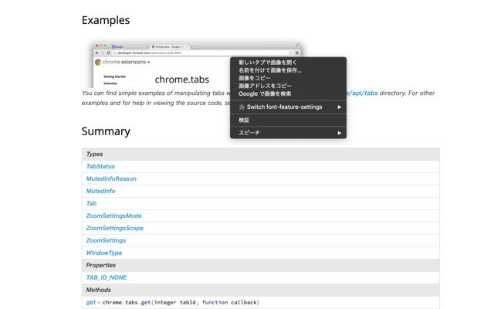The width and height of the screenshot is (494, 309).
Task: Follow the ZoomSettingsMode link
Action: coord(113,216)
